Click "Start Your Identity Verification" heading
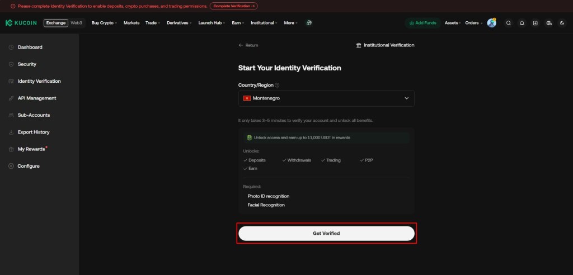This screenshot has width=573, height=275. tap(289, 68)
